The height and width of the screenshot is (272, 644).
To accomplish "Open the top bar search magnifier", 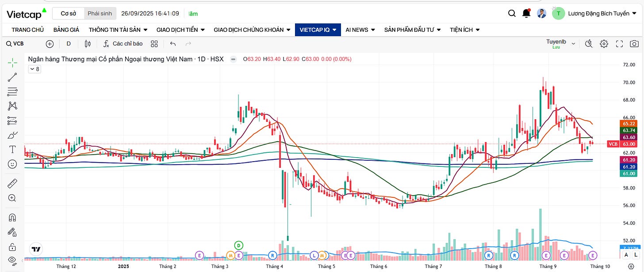I will tap(512, 13).
